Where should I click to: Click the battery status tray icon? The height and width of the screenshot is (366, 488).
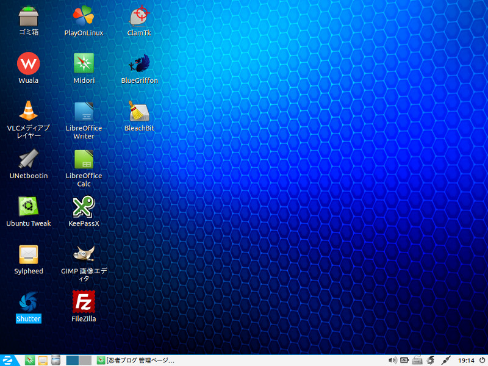(404, 361)
